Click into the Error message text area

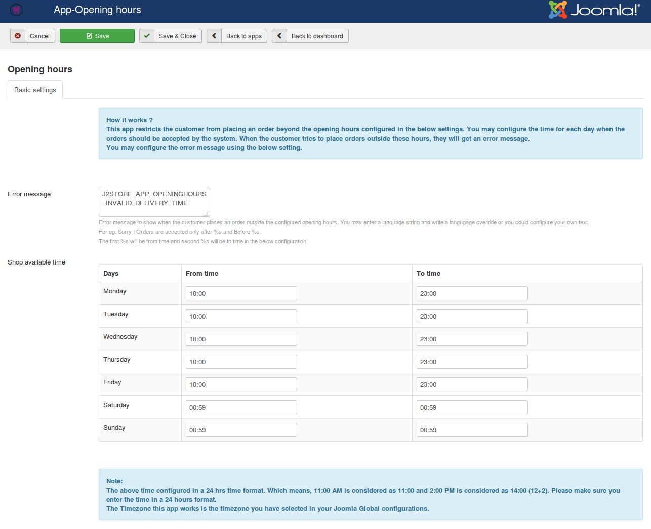pyautogui.click(x=154, y=201)
